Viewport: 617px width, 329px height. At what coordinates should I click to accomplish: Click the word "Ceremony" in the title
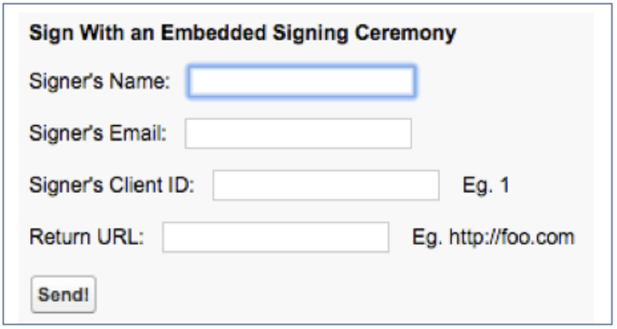point(406,34)
